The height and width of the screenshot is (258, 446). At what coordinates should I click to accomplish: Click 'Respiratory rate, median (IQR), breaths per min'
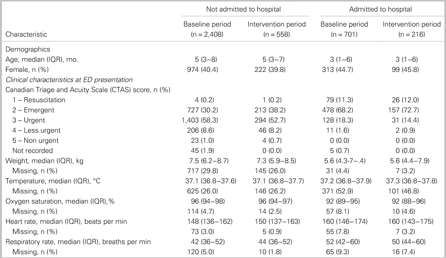(x=78, y=242)
